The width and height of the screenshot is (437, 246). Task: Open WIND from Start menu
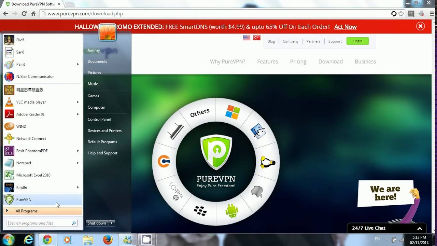click(x=43, y=126)
